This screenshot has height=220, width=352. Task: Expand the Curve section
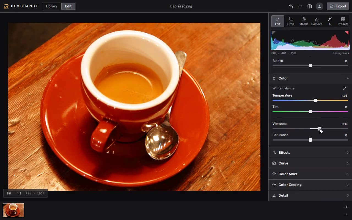[310, 163]
